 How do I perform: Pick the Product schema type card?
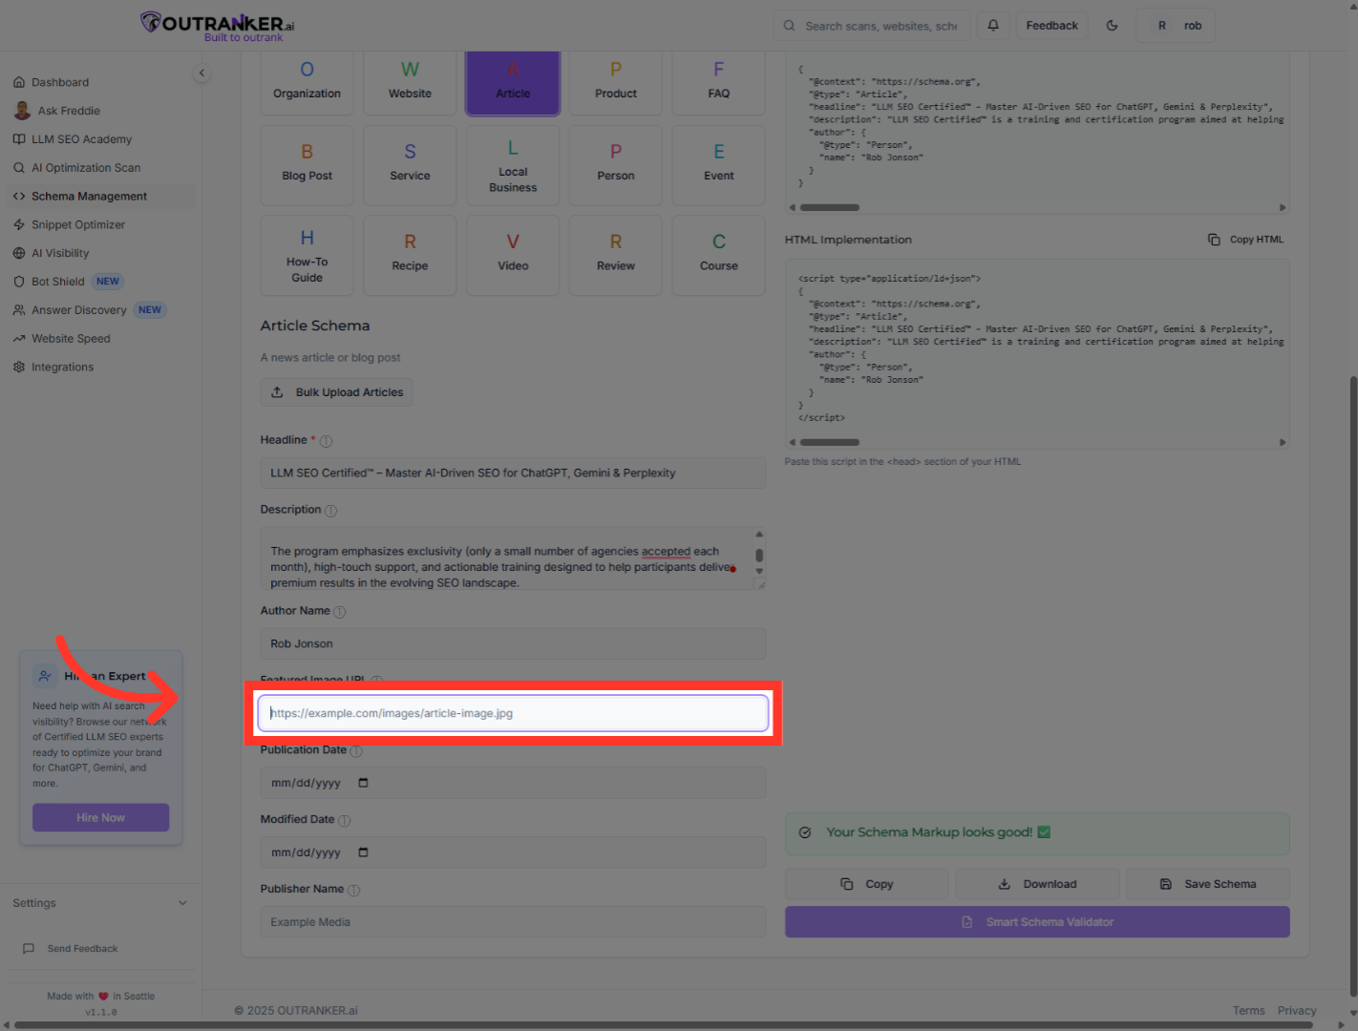616,82
